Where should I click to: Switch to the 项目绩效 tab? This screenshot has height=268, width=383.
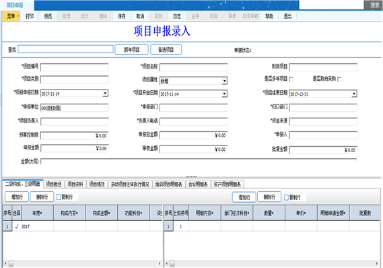click(x=97, y=185)
